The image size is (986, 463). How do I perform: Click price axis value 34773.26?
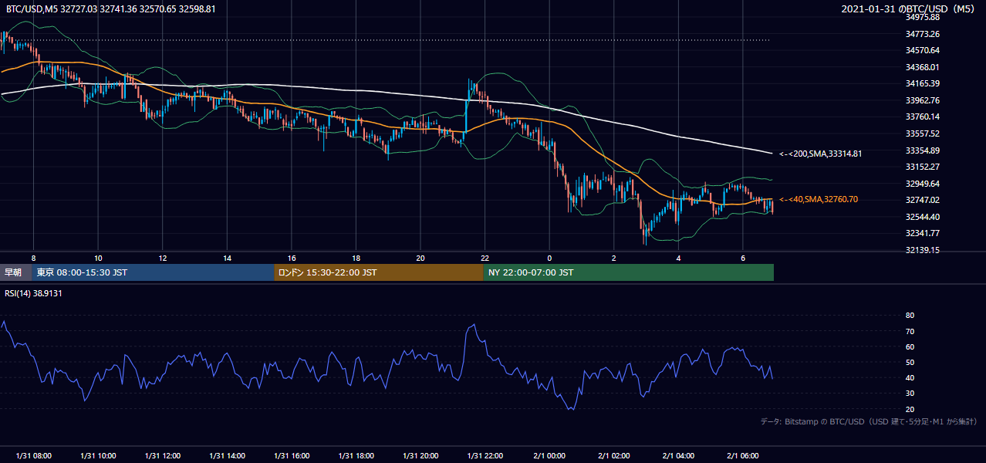(x=923, y=34)
